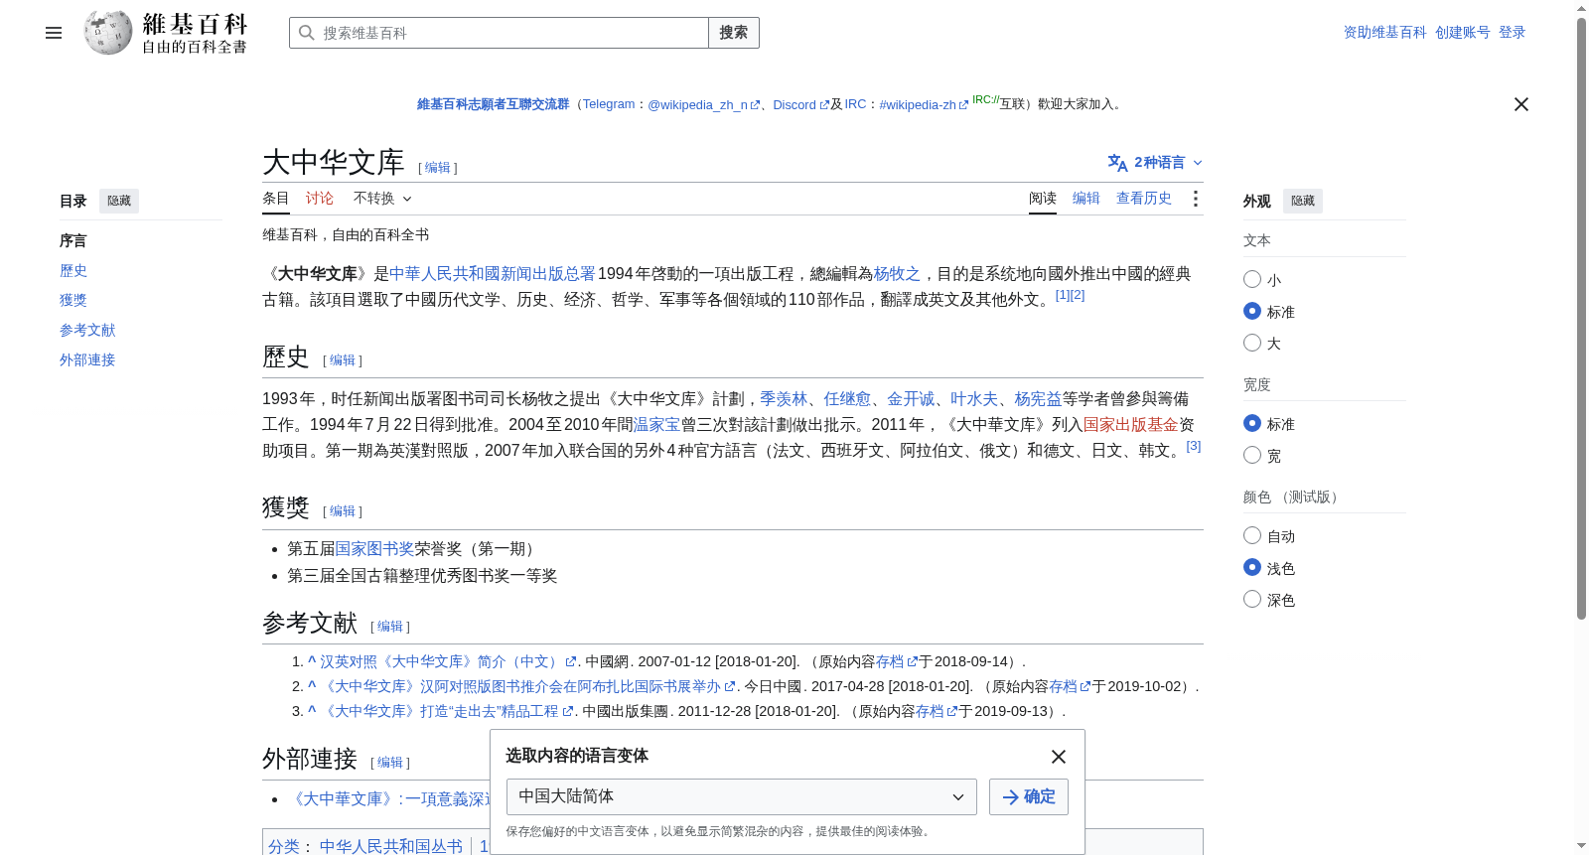Viewport: 1589px width, 855px height.
Task: Open the language translation icon
Action: tap(1117, 163)
